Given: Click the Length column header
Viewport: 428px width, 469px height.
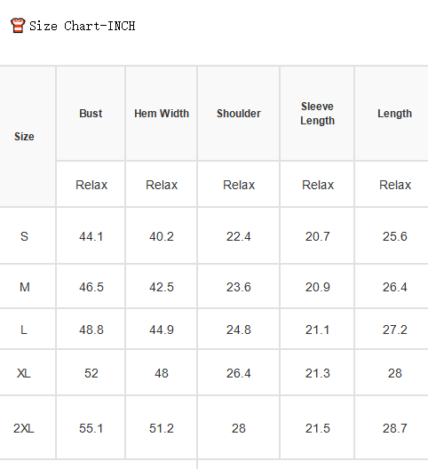Looking at the screenshot, I should pyautogui.click(x=395, y=114).
